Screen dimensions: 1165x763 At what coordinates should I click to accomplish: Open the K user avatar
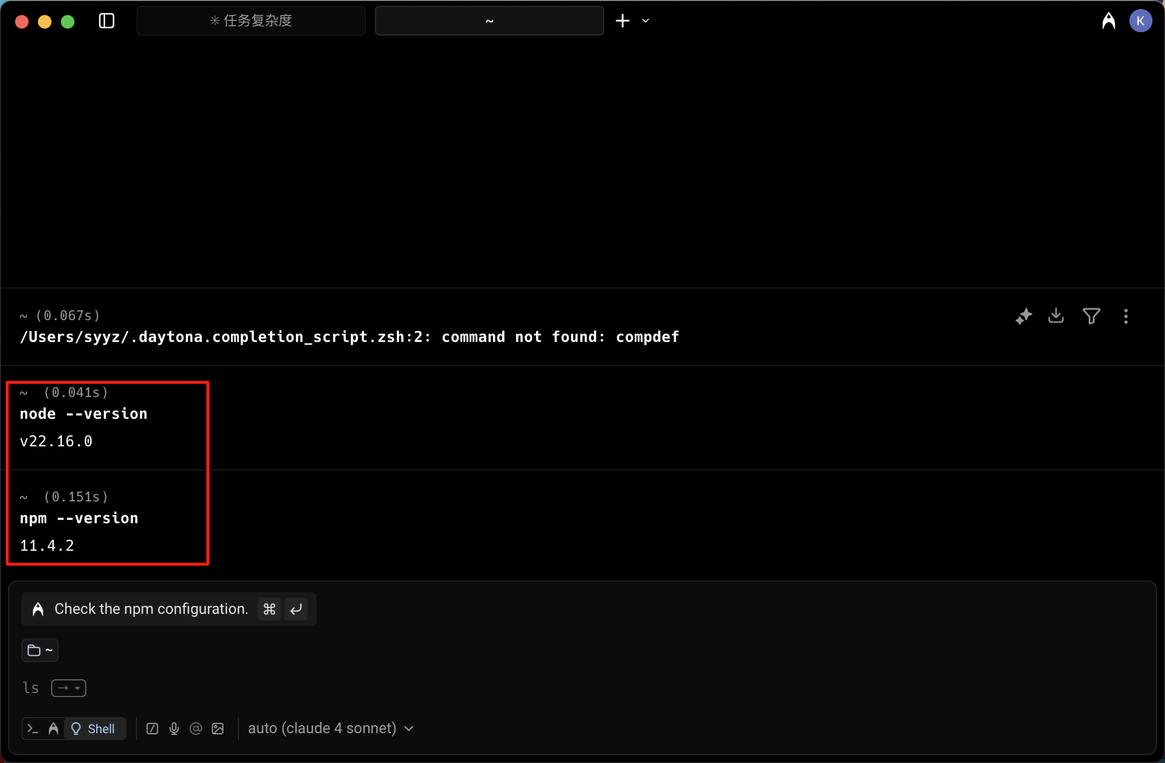[x=1140, y=21]
